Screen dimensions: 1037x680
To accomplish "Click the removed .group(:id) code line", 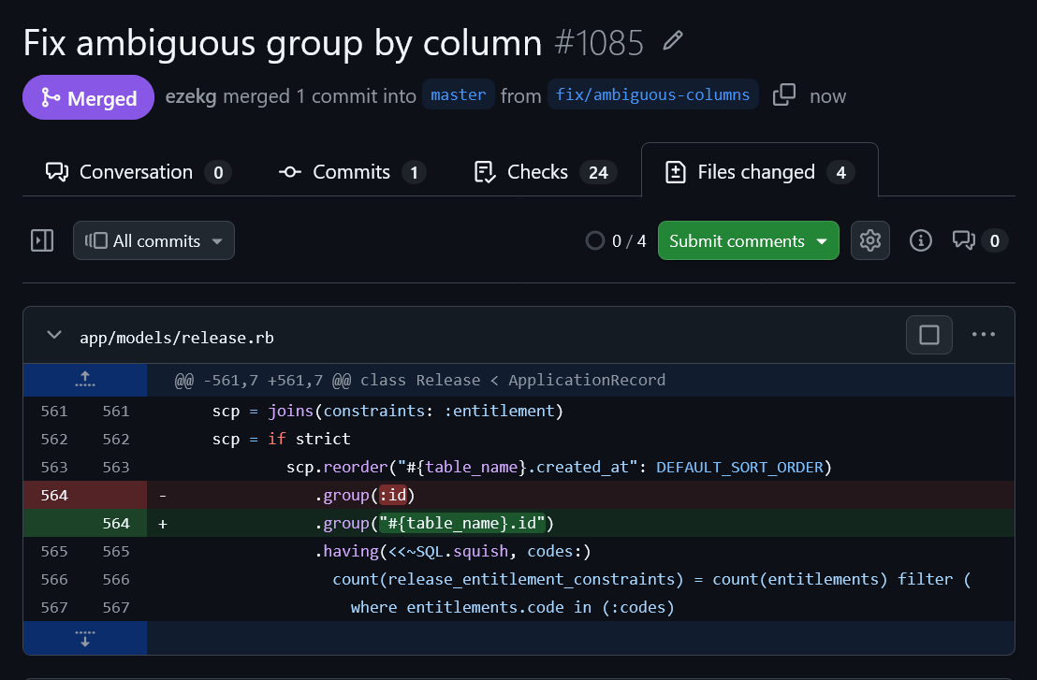I will (580, 495).
